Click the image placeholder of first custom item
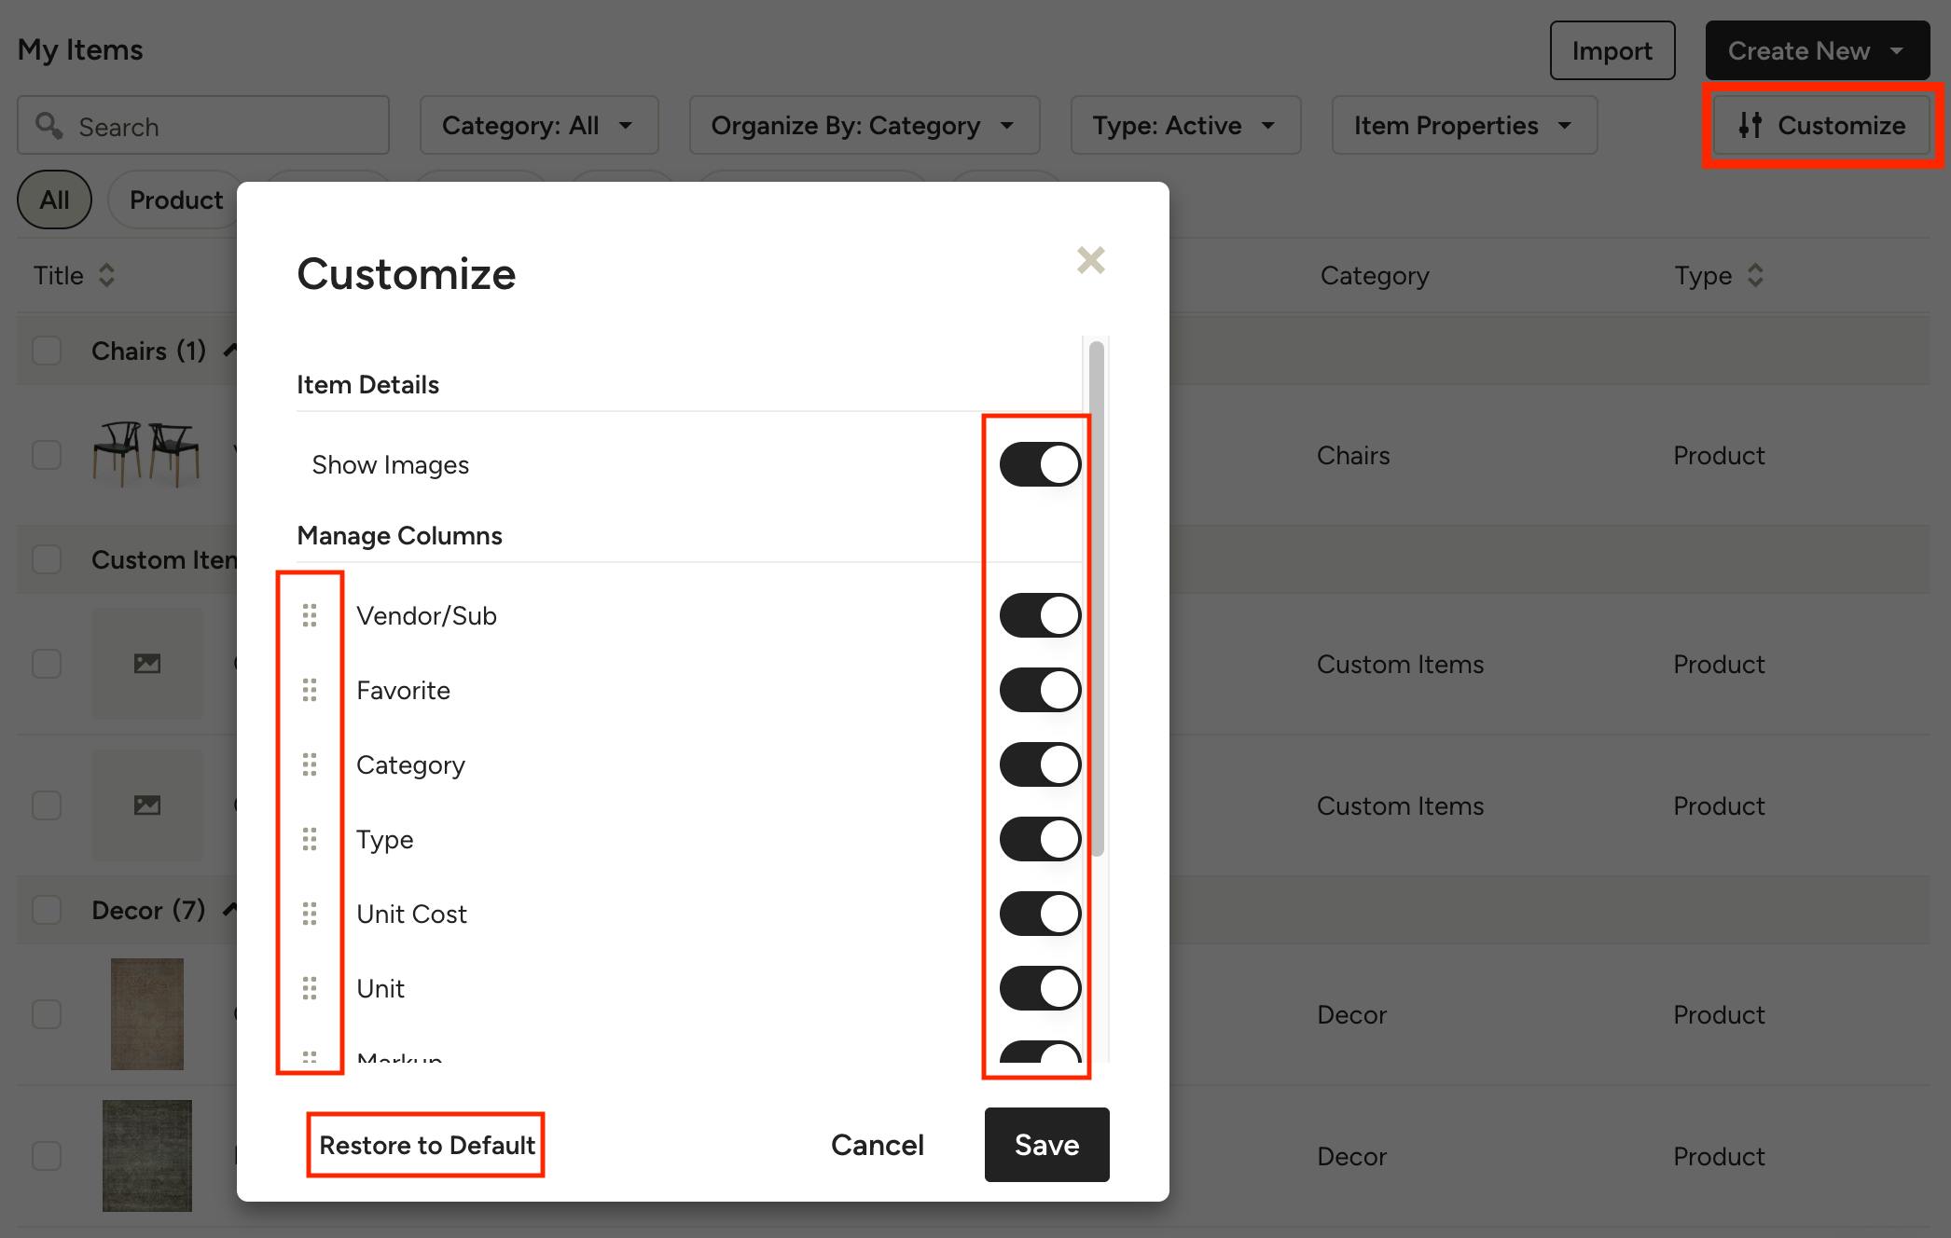Screen dimensions: 1951x1238 (x=147, y=664)
